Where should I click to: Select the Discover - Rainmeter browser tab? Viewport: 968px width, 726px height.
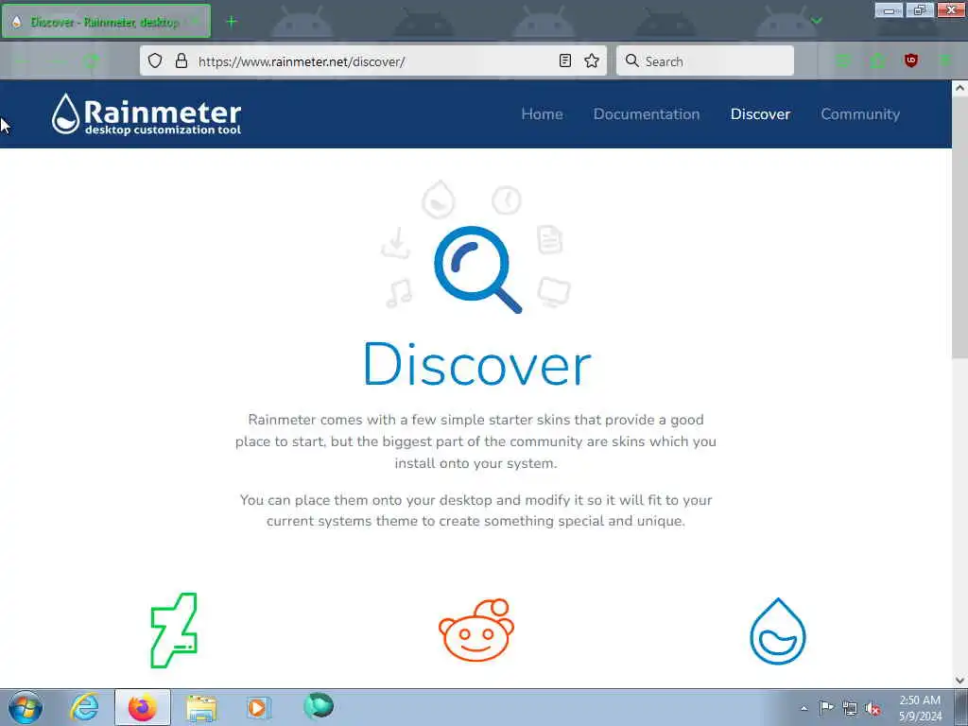click(106, 22)
